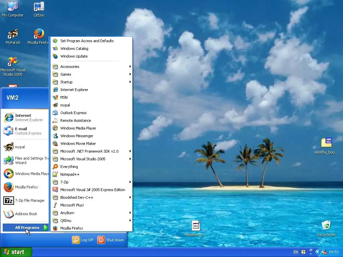Expand the Startup submenu
The height and width of the screenshot is (257, 343).
(91, 82)
